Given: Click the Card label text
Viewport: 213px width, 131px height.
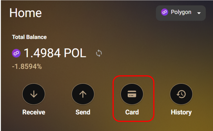Looking at the screenshot, I should 132,112.
